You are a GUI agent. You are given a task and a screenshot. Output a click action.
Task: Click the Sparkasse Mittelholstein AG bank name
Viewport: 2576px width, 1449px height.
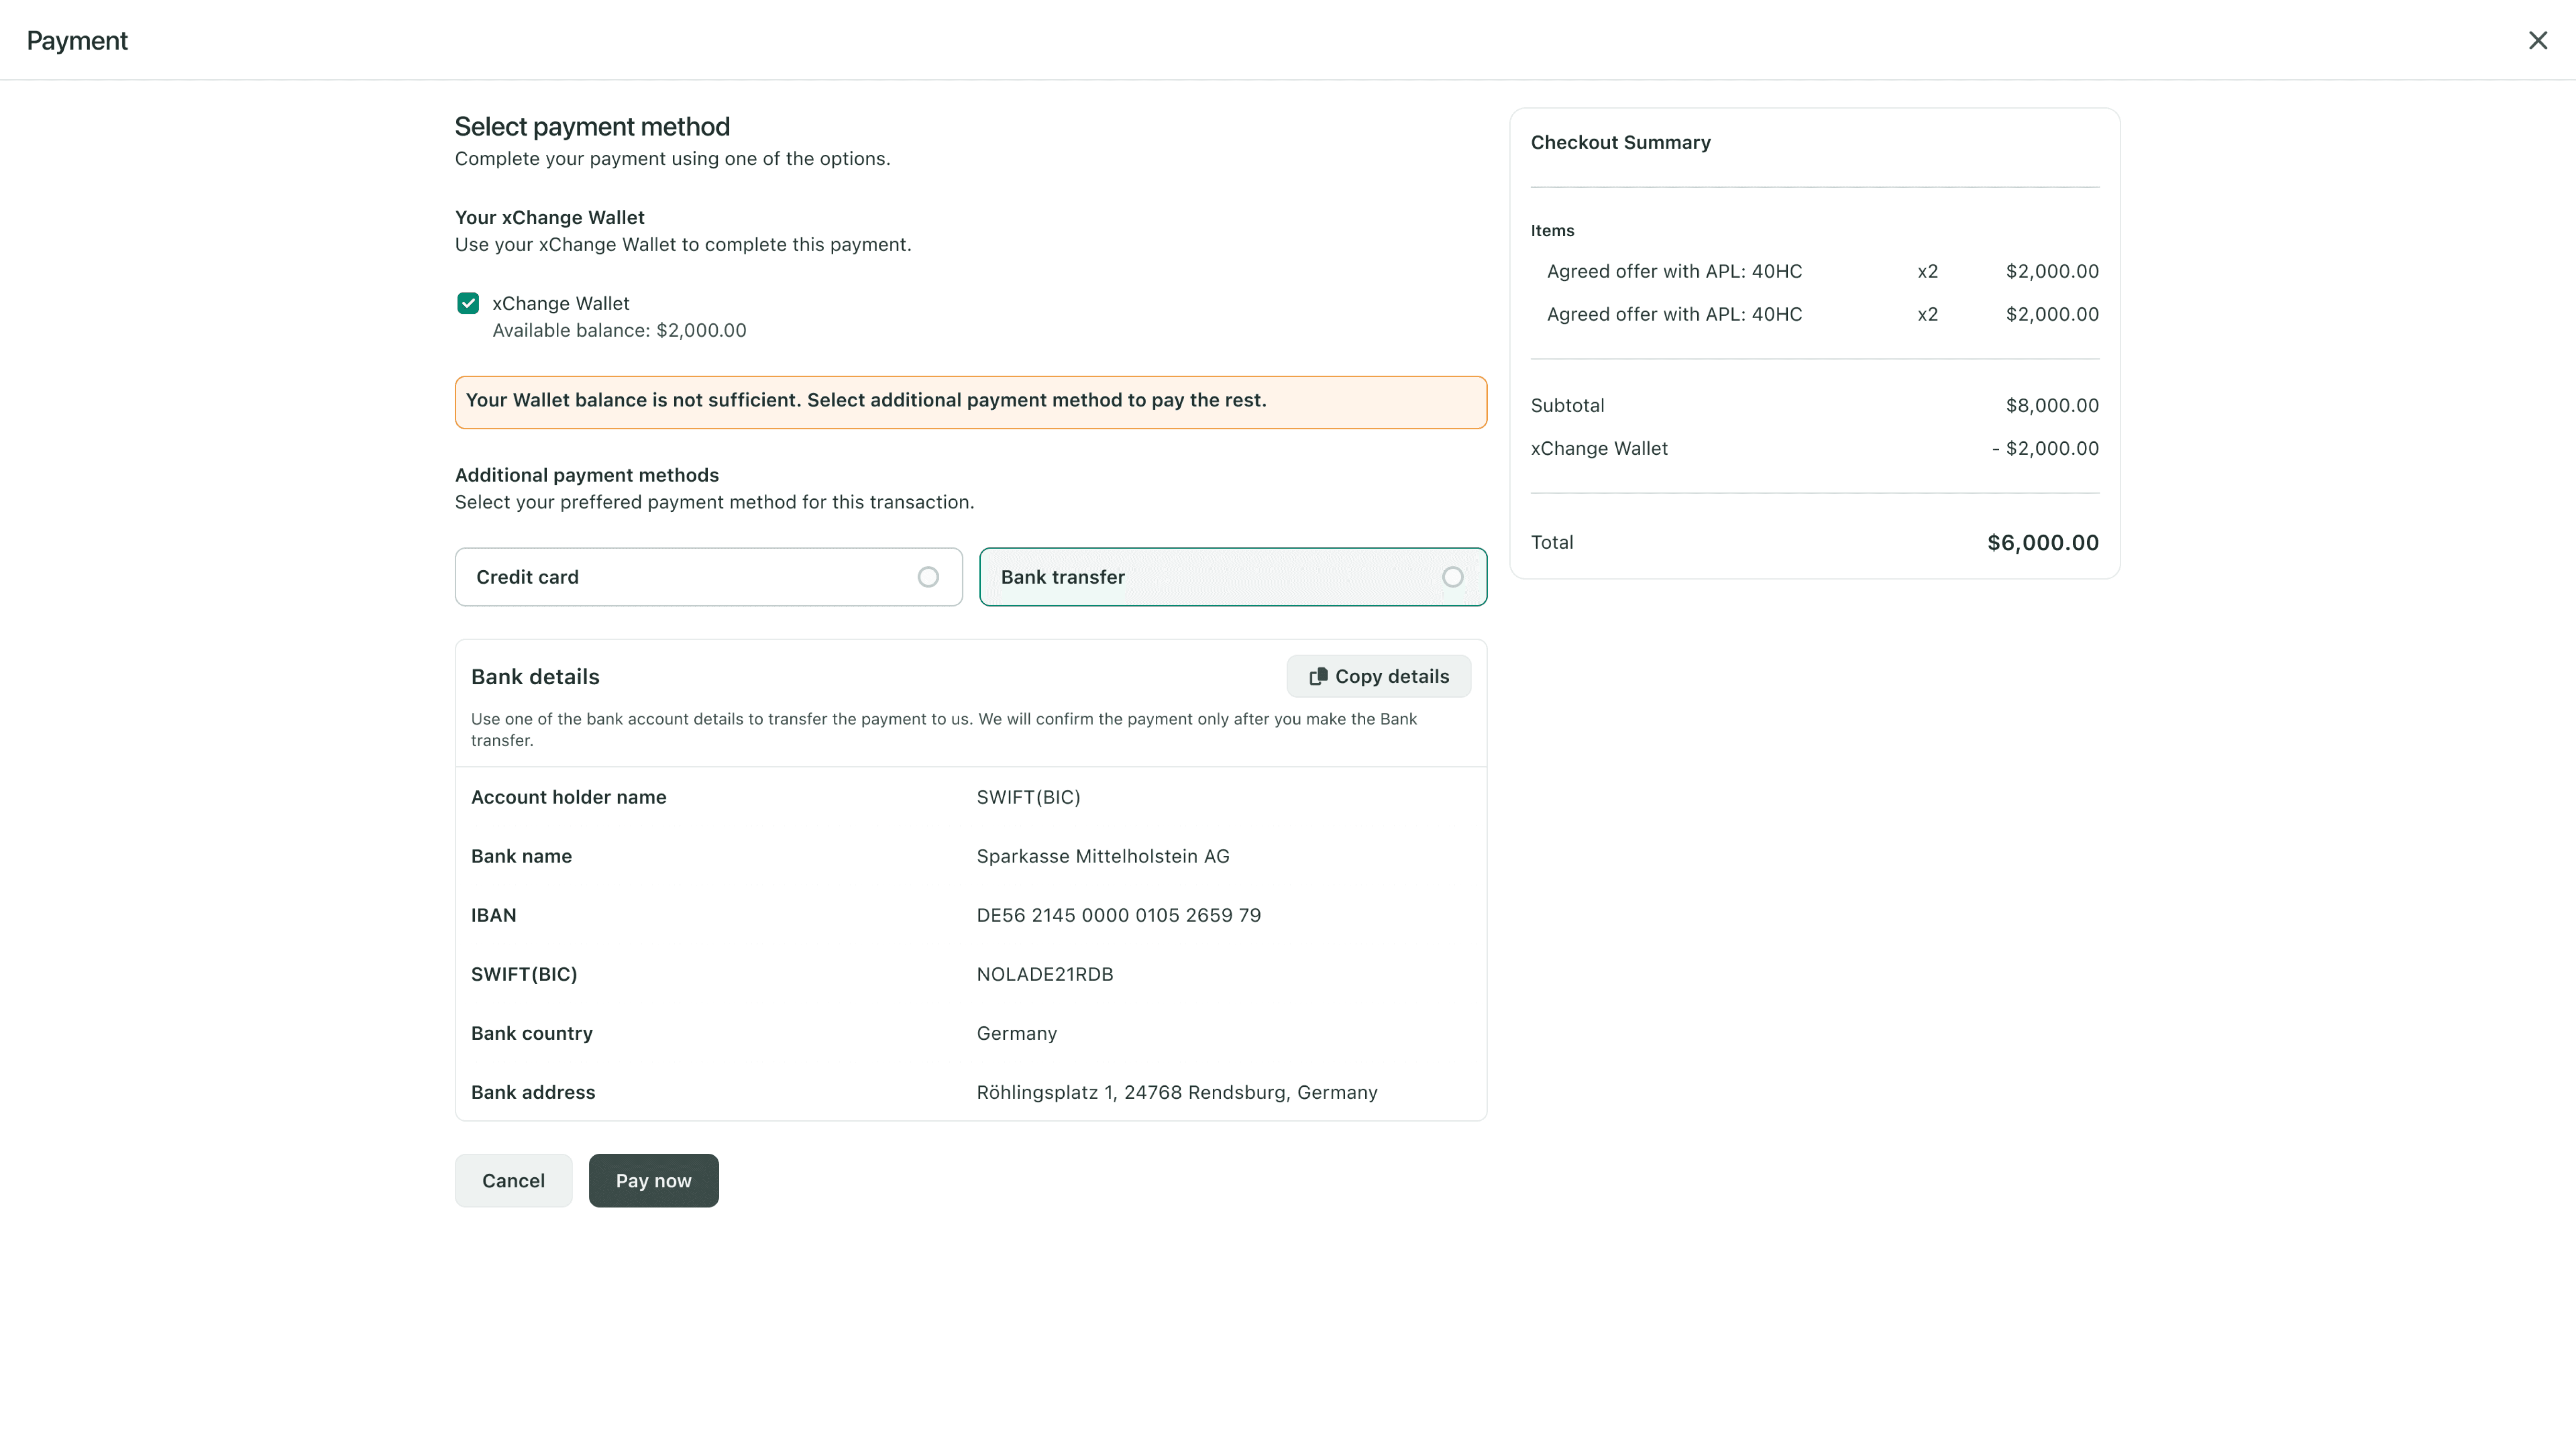click(x=1103, y=856)
